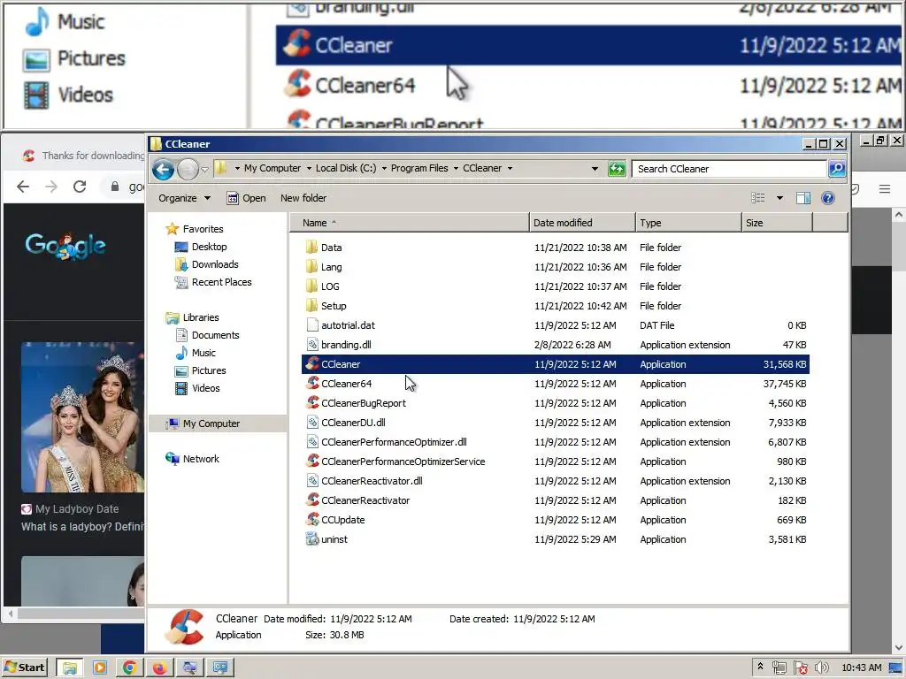Click the search magnifier icon in Explorer

[x=837, y=169]
